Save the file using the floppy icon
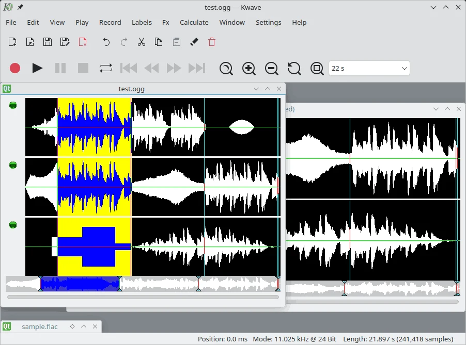466x345 pixels. [48, 42]
